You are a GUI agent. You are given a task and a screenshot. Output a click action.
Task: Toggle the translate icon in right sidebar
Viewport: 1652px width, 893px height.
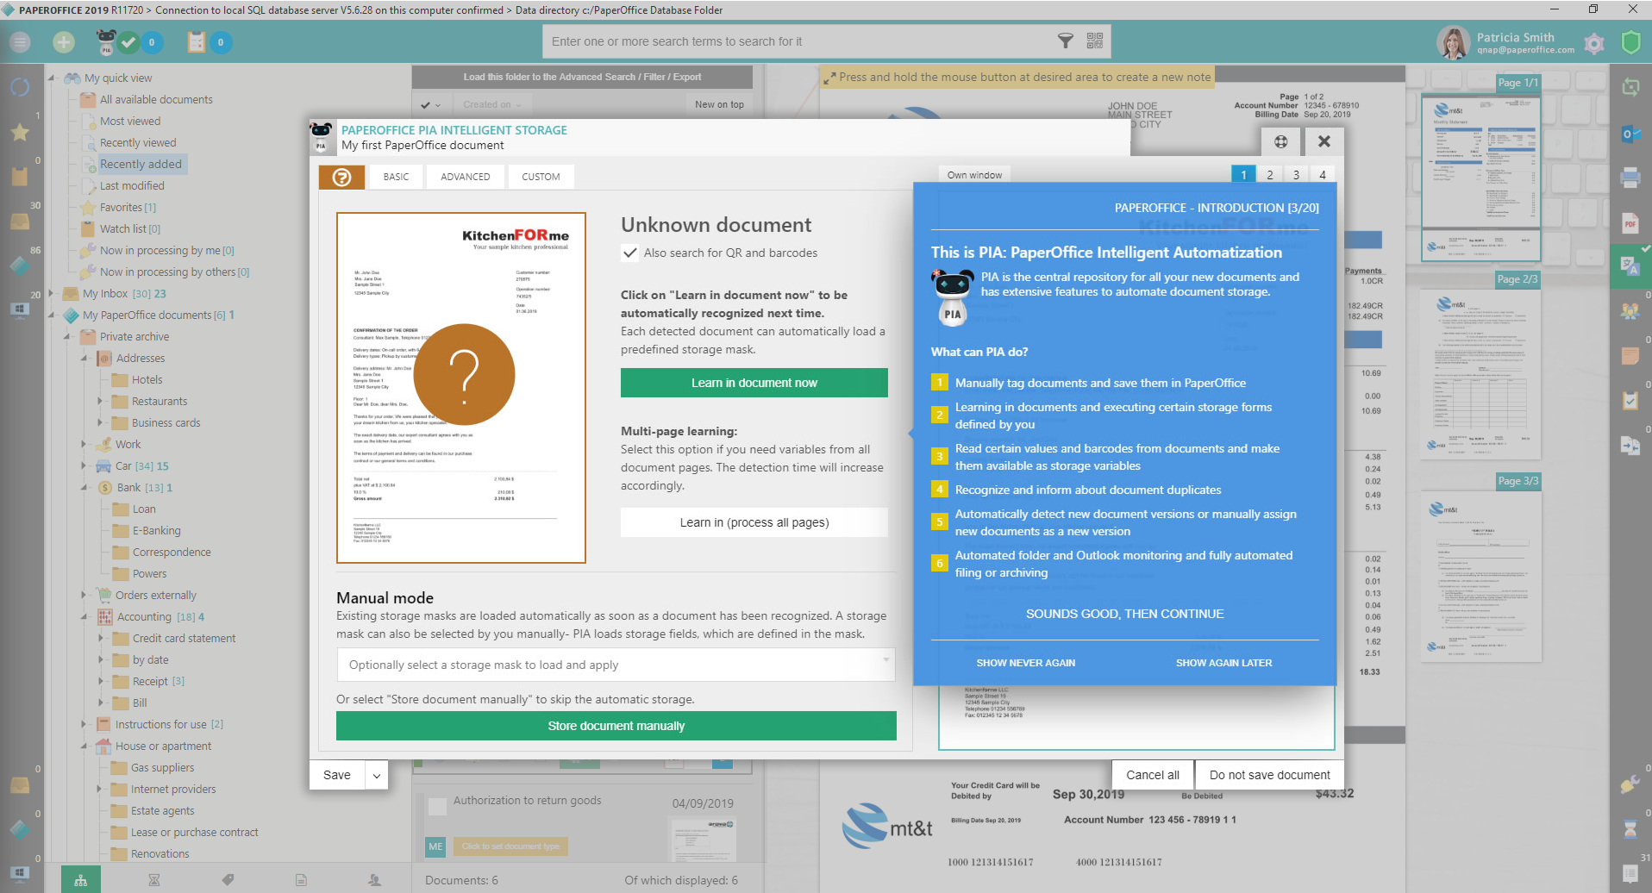(1630, 266)
